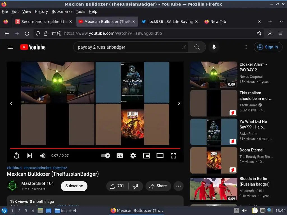View site security padlock info
The height and width of the screenshot is (215, 287).
pos(46,33)
